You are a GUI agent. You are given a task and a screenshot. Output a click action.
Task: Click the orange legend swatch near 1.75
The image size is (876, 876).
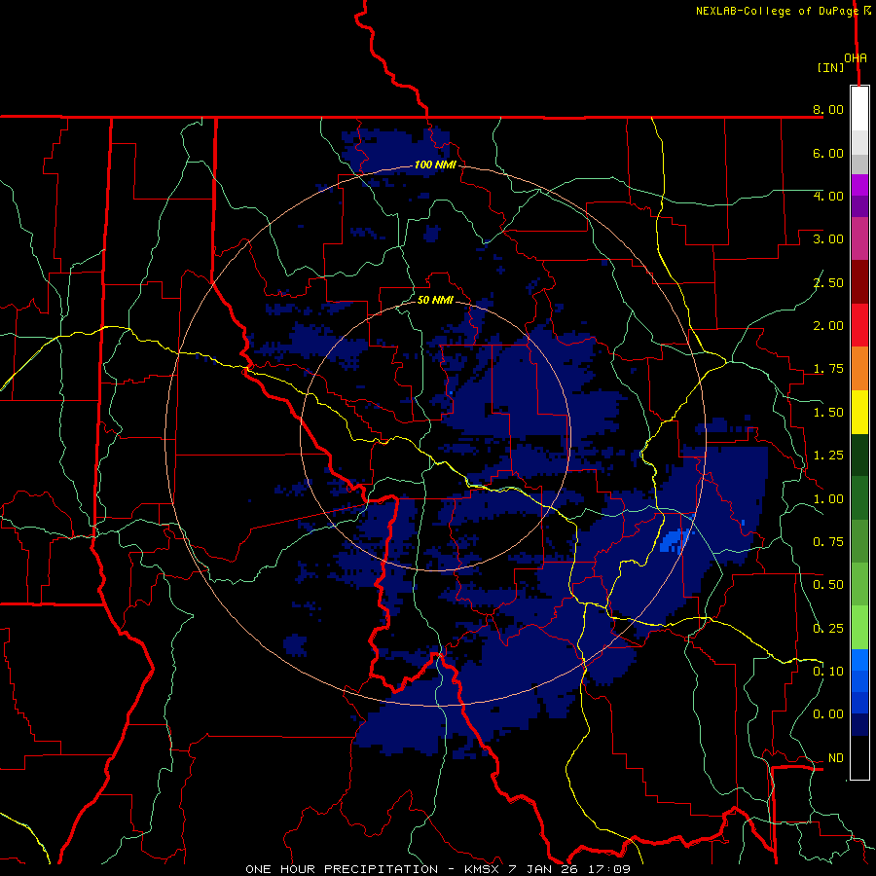859,368
